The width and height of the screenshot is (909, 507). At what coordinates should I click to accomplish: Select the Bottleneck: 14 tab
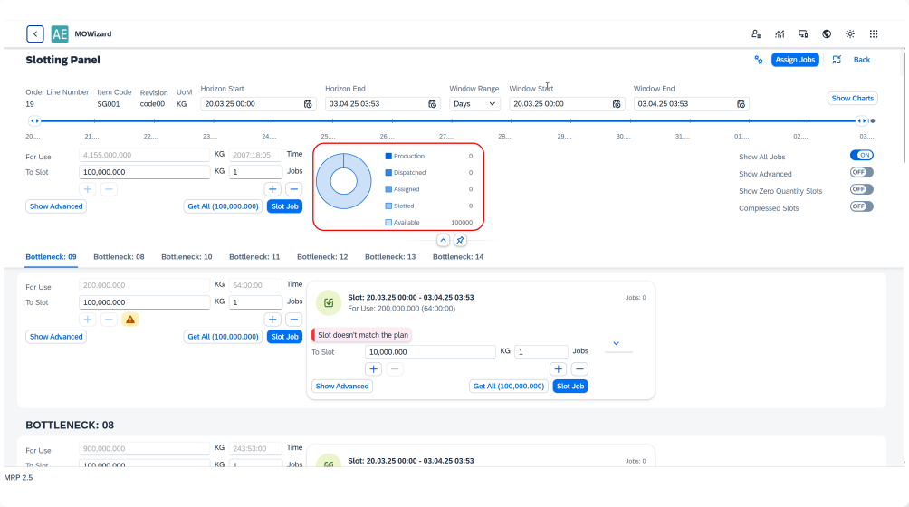pos(458,257)
